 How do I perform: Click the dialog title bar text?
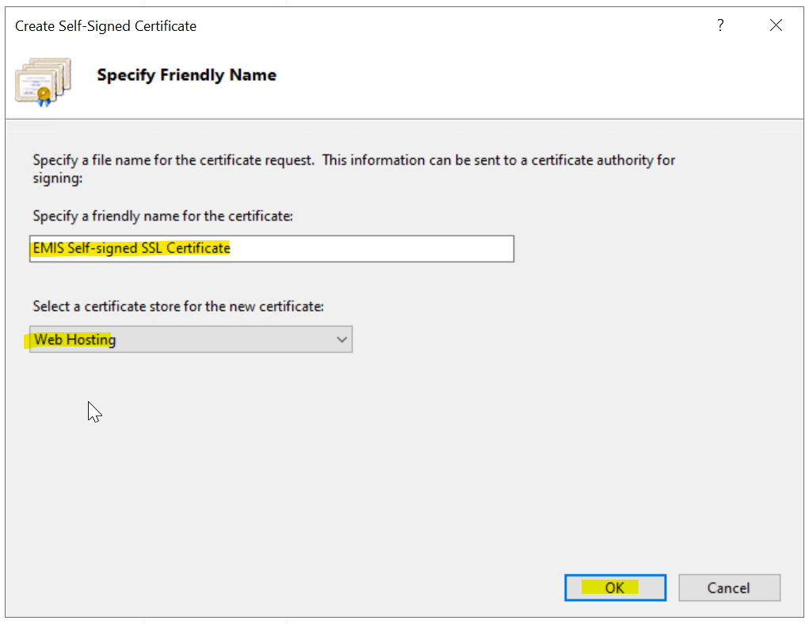point(105,26)
